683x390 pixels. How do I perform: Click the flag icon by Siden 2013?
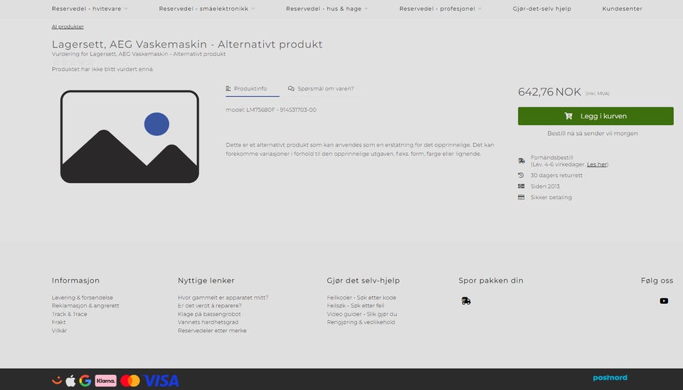[x=521, y=186]
